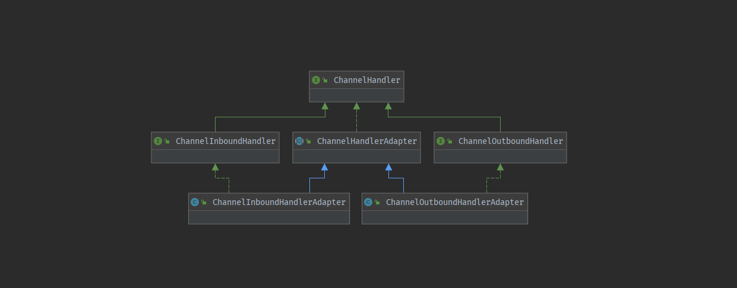Click the abstract class icon on ChannelHandlerAdapter

[299, 141]
